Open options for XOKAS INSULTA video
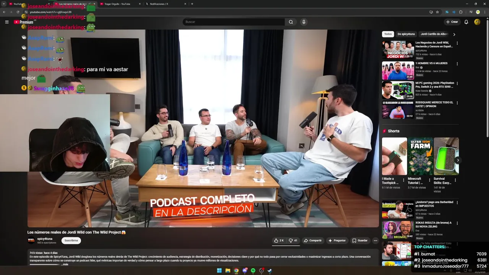The height and width of the screenshot is (275, 489). coord(457,223)
